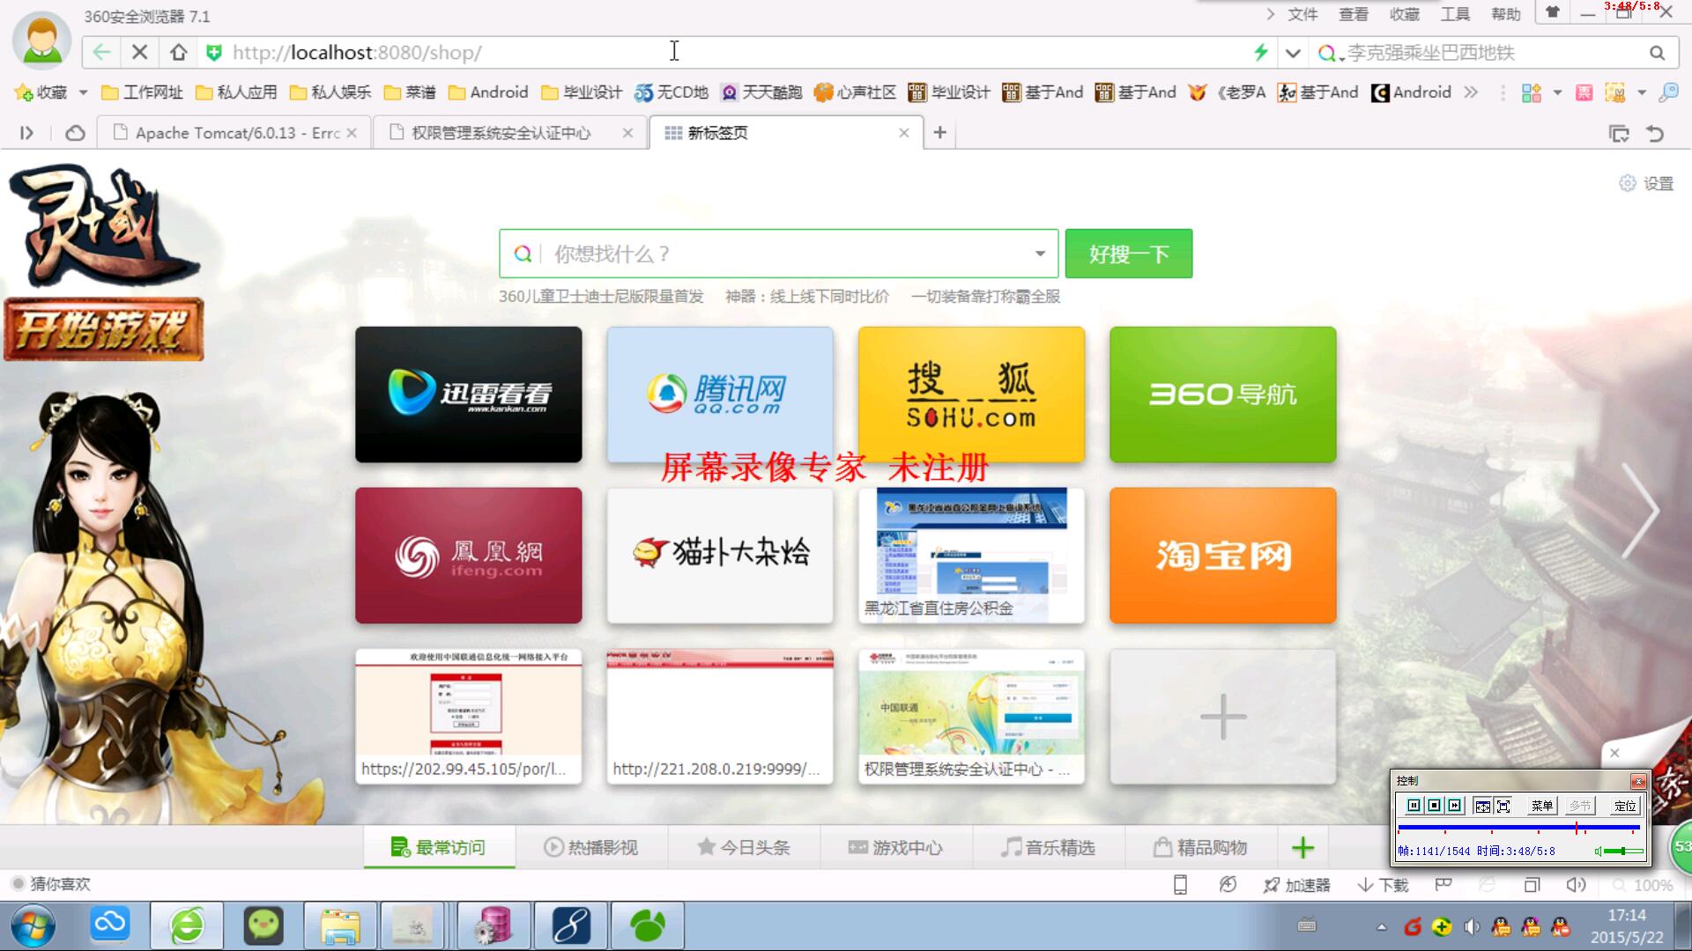1692x951 pixels.
Task: Add a category with the green plus icon
Action: click(x=1302, y=848)
